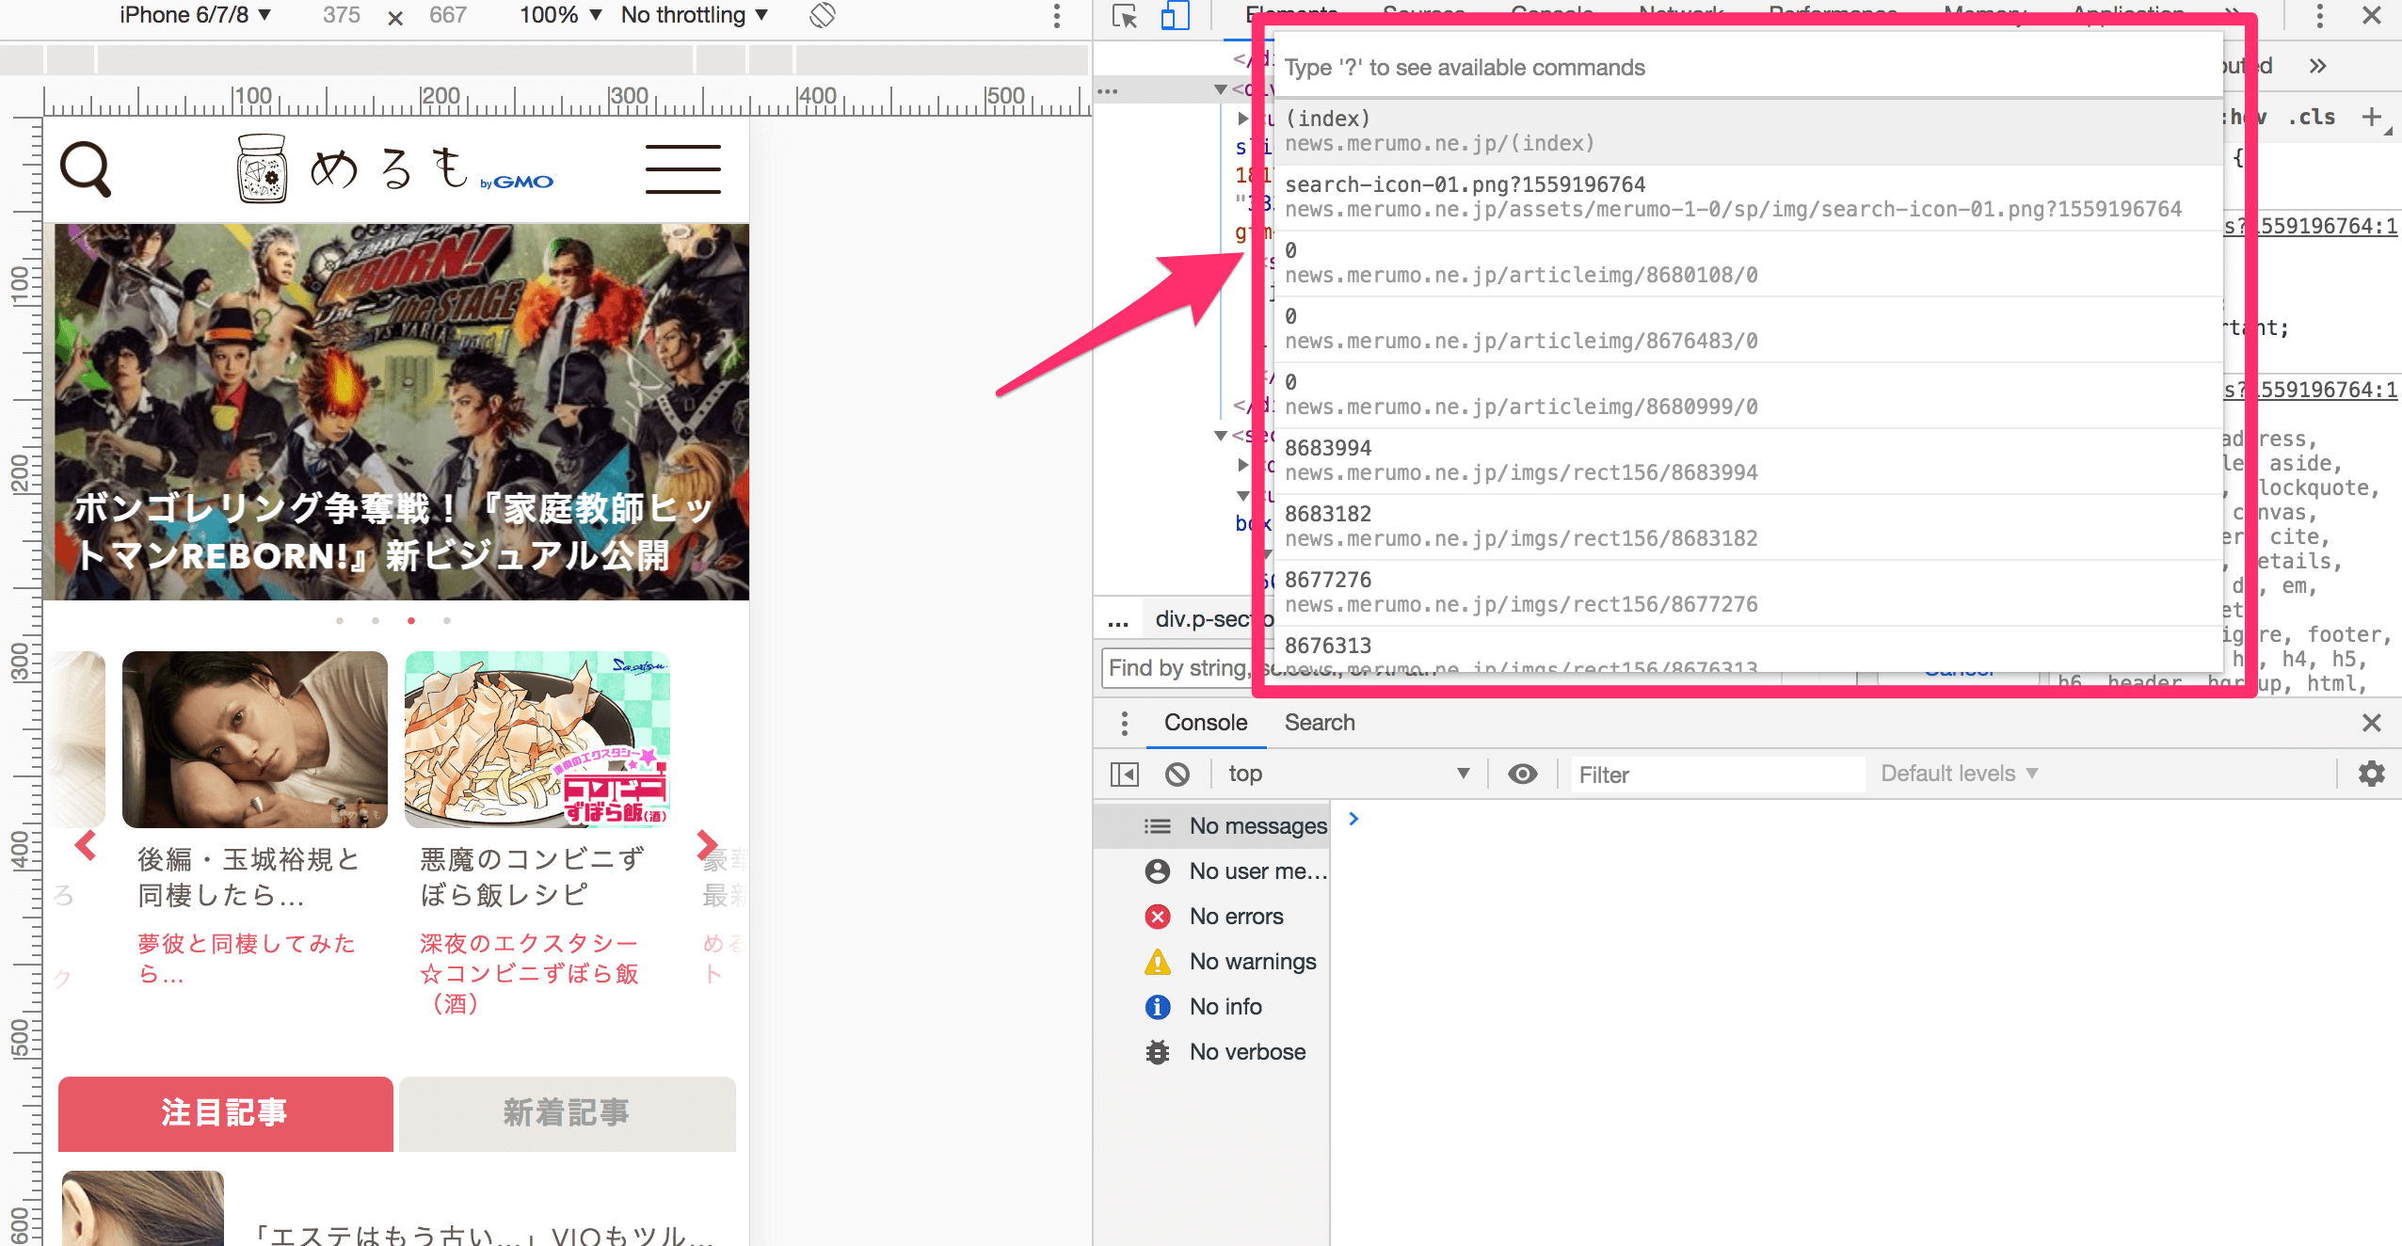Image resolution: width=2402 pixels, height=1246 pixels.
Task: Create a live expression with the eye icon
Action: (1522, 774)
